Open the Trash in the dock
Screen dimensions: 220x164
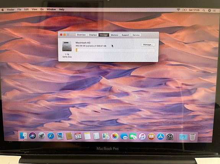(x=192, y=137)
